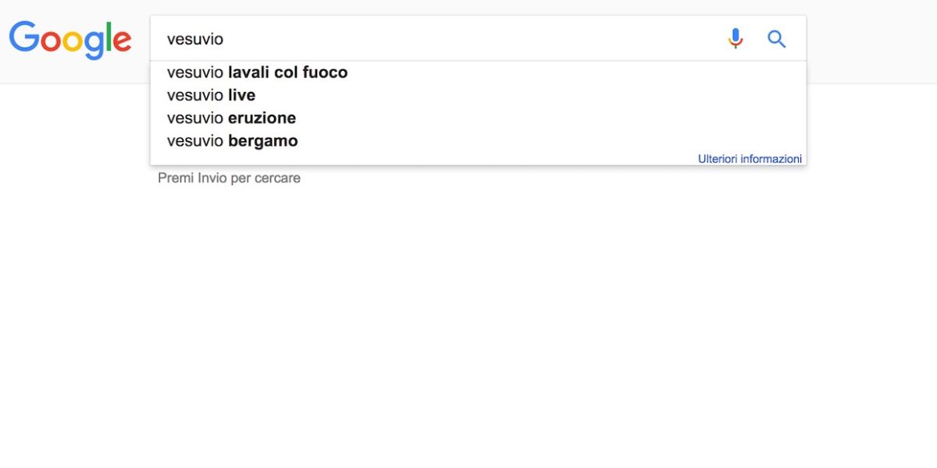Click inside the search box containing "vesuvio"
The image size is (937, 468).
(437, 39)
